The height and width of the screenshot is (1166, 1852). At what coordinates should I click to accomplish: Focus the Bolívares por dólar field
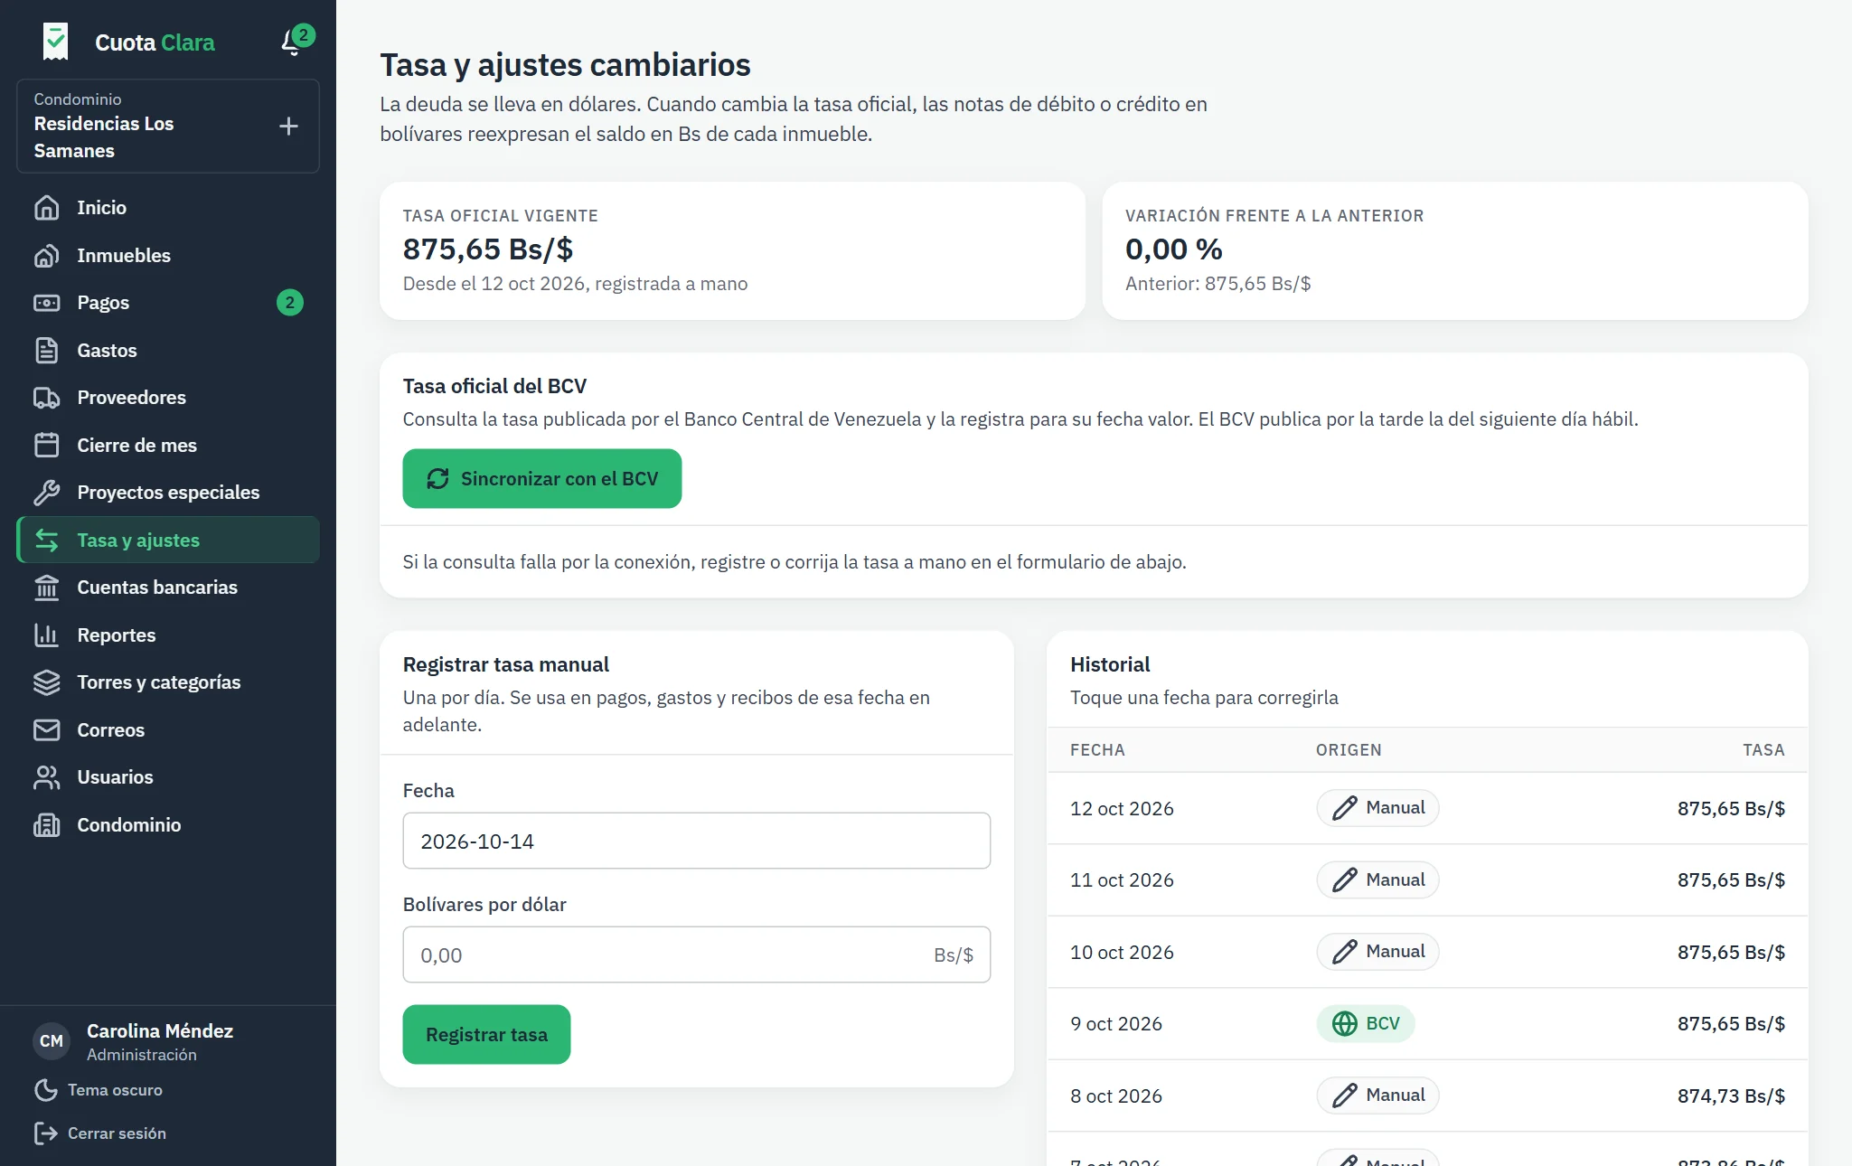point(697,955)
